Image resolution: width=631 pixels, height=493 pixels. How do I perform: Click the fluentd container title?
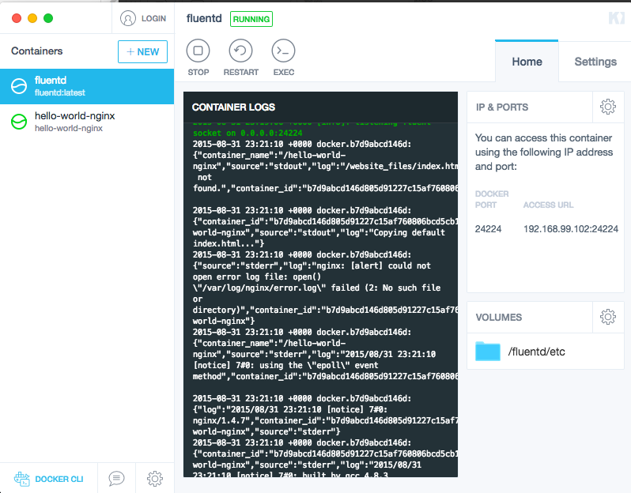204,18
